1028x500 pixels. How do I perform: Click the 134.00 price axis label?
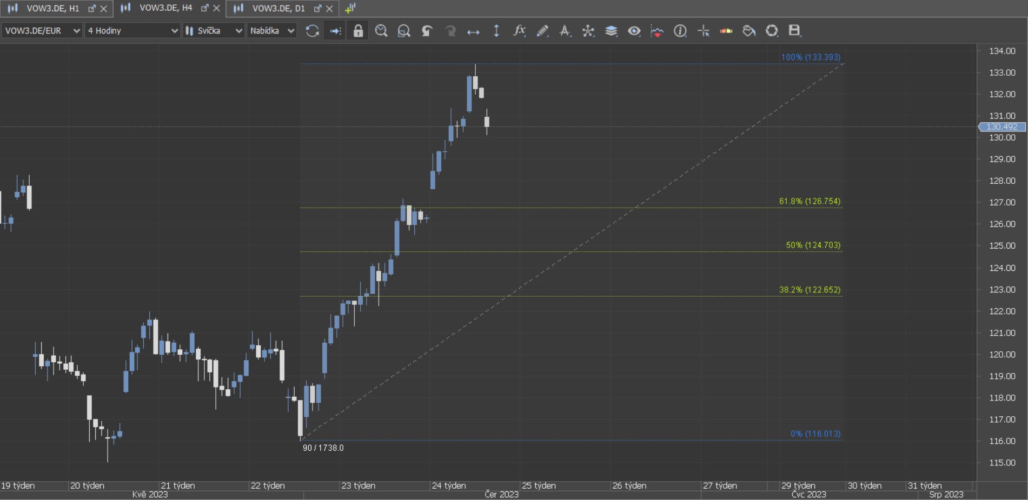click(1002, 51)
